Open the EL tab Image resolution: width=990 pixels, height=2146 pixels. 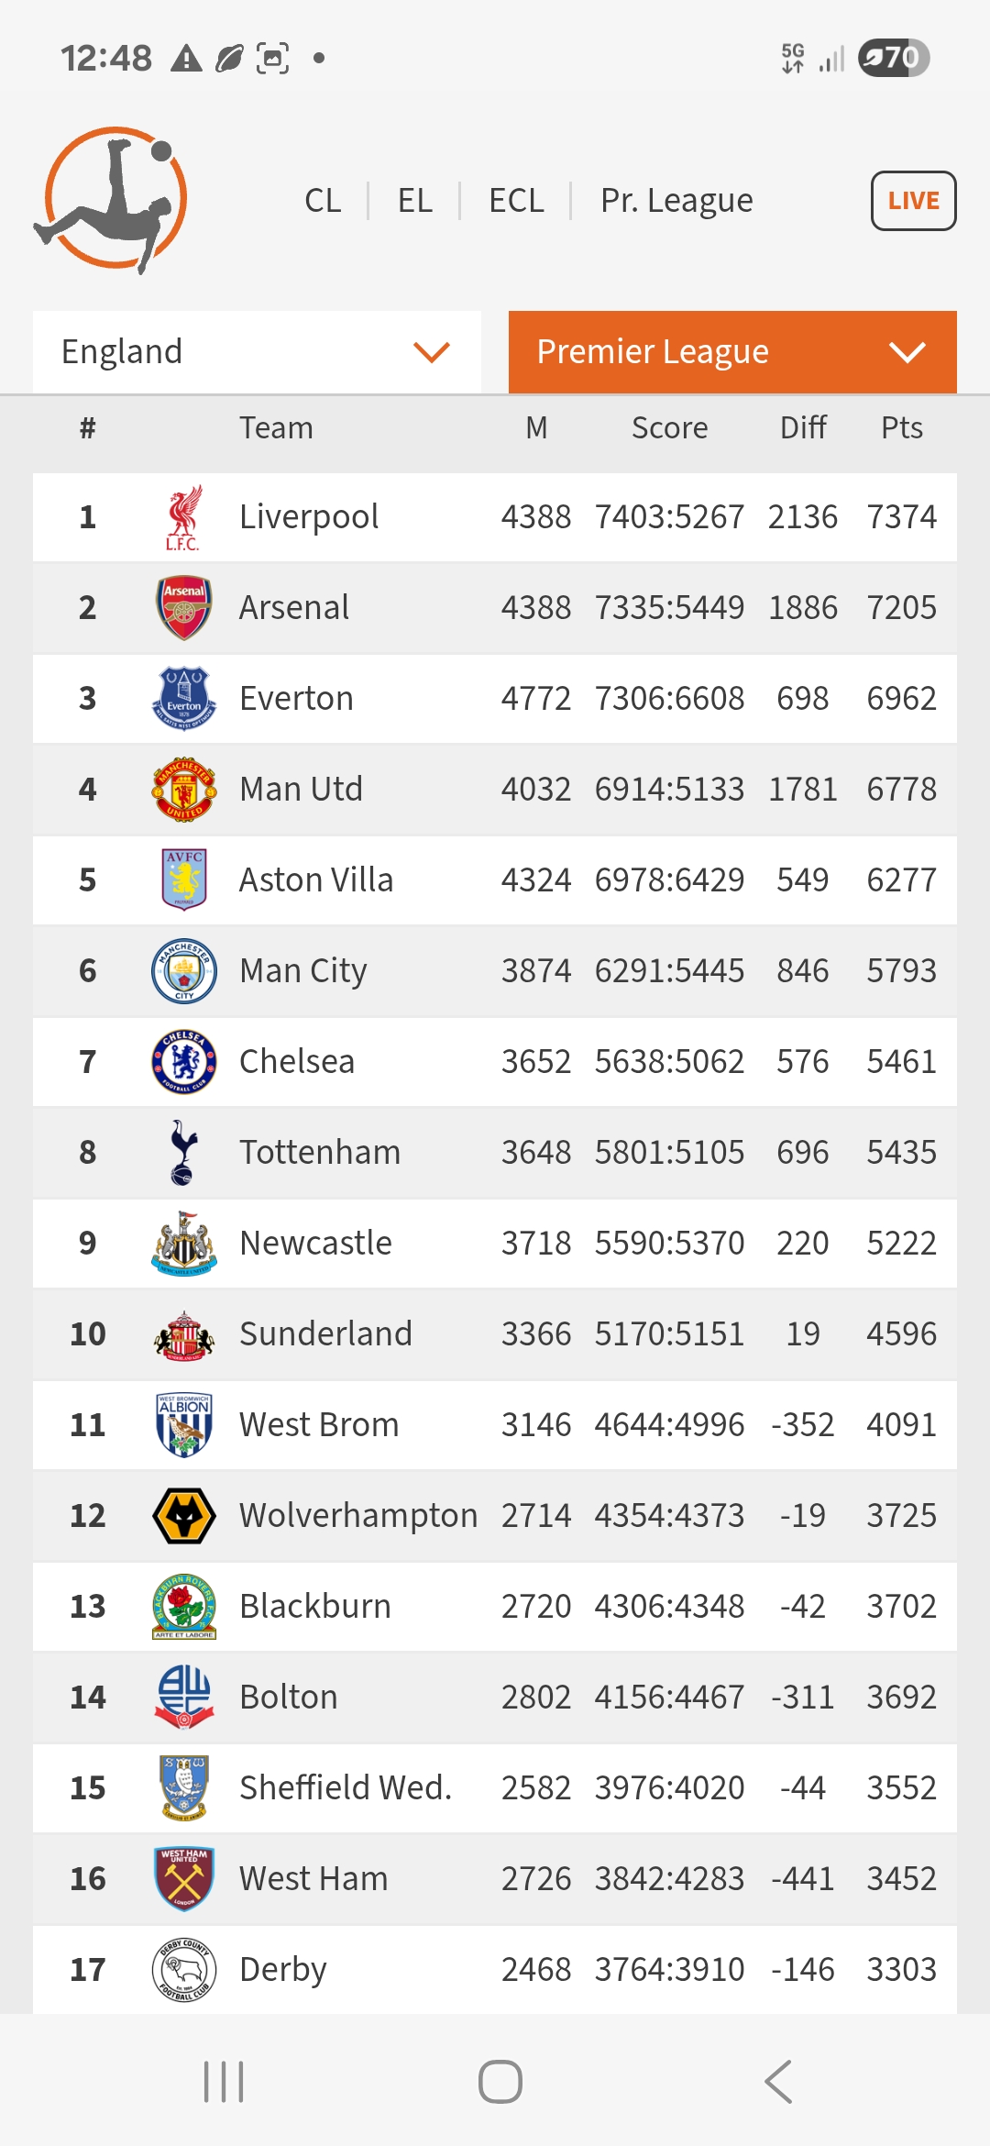(414, 200)
